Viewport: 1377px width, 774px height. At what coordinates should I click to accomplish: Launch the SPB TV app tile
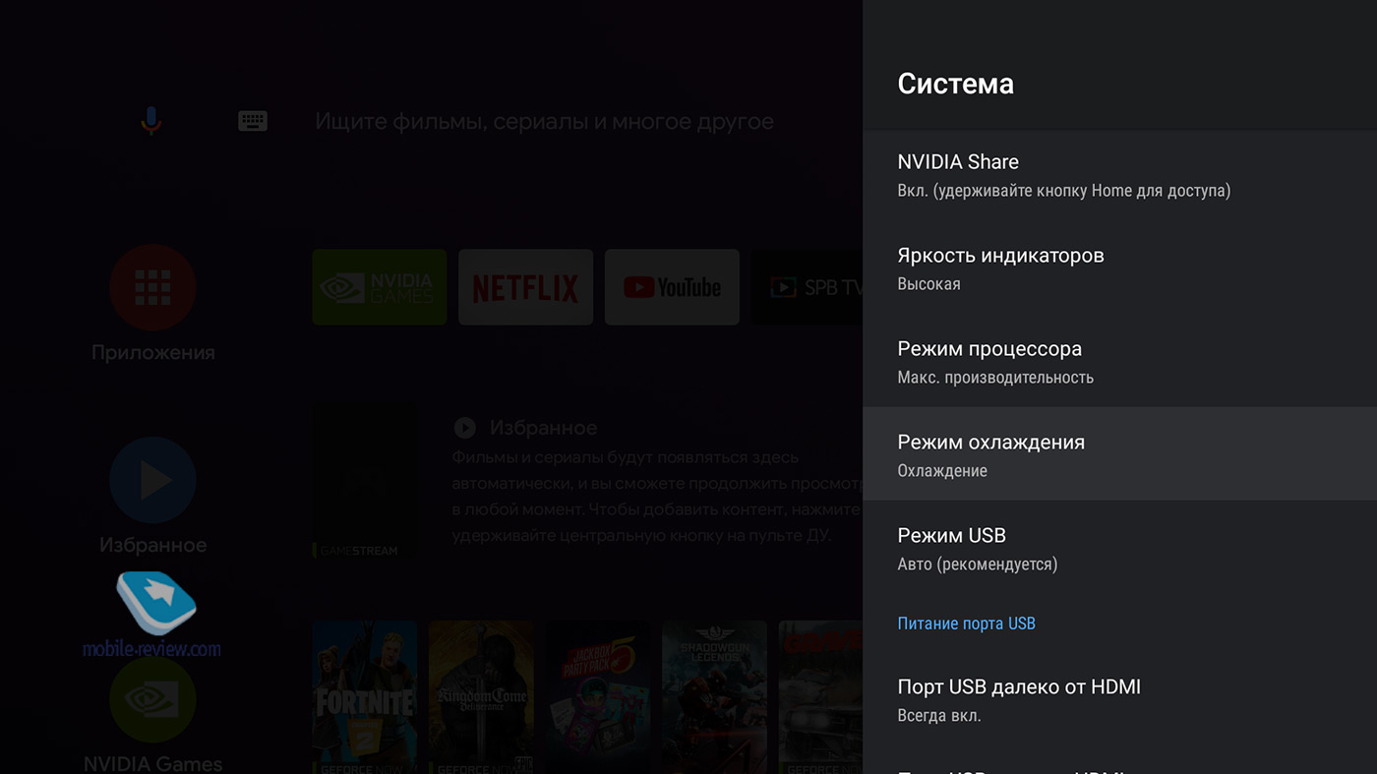click(808, 287)
